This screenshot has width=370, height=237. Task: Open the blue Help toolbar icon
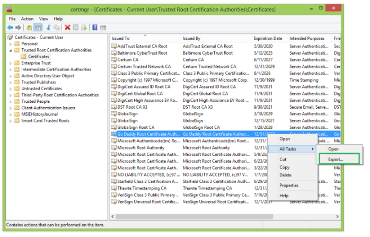point(95,28)
